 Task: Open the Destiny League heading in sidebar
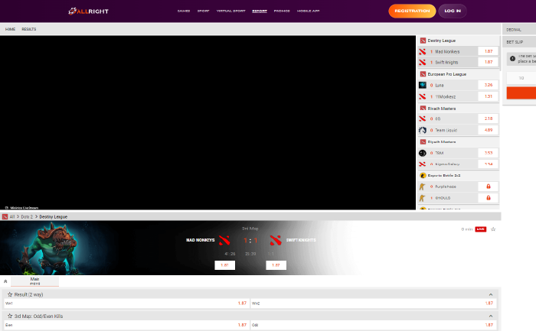[x=442, y=41]
